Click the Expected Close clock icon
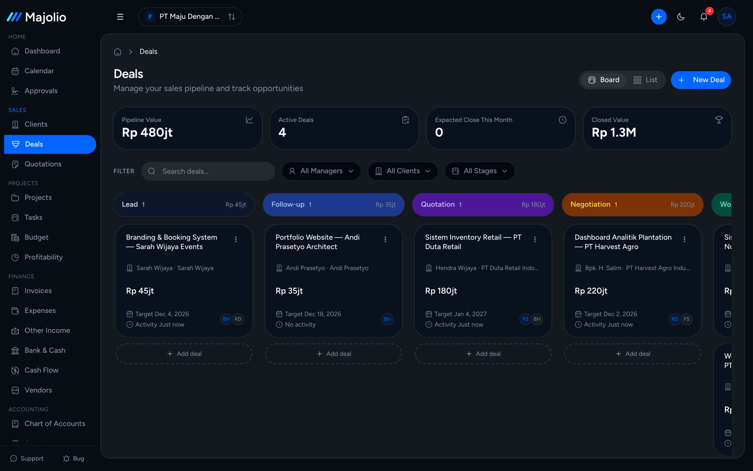 562,120
